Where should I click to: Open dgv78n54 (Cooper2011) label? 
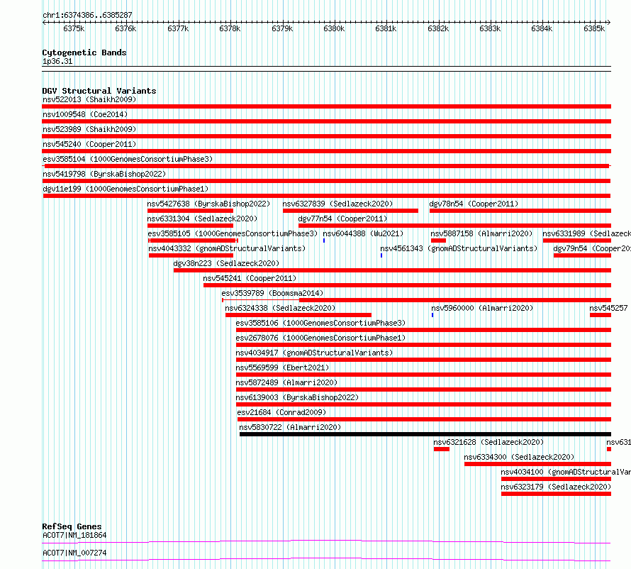pyautogui.click(x=474, y=204)
